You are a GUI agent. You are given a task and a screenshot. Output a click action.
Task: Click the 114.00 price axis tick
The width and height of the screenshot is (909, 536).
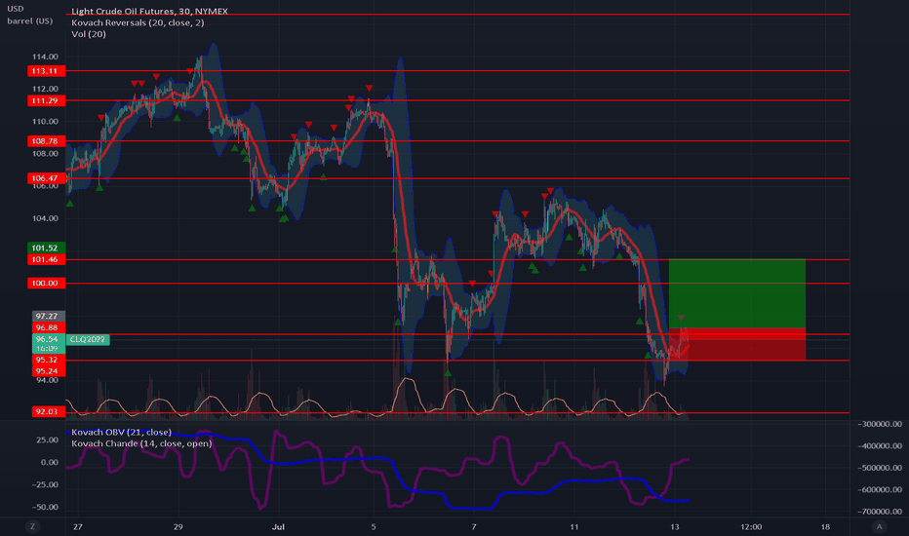45,57
